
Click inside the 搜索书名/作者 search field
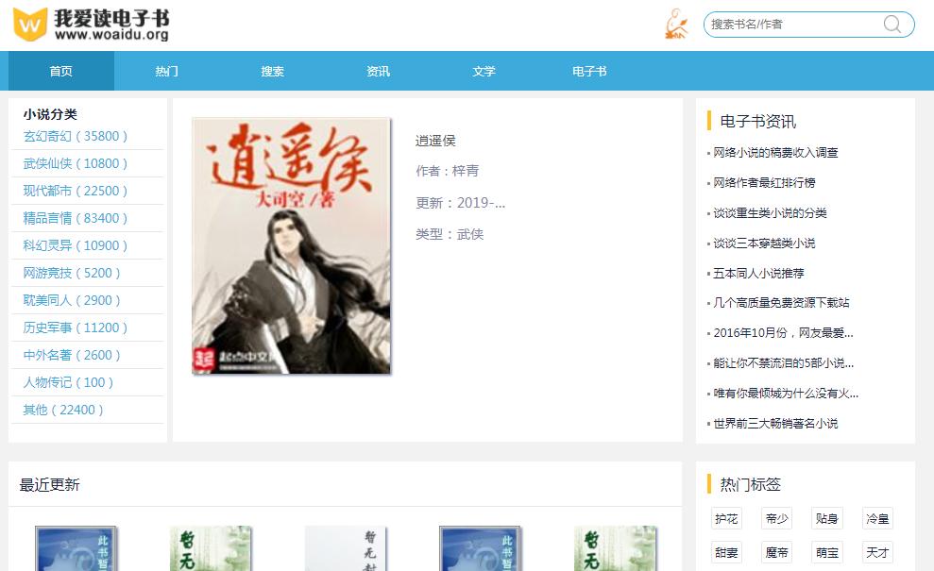click(793, 25)
